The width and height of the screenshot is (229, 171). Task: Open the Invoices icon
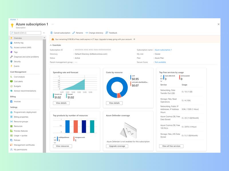(11, 101)
